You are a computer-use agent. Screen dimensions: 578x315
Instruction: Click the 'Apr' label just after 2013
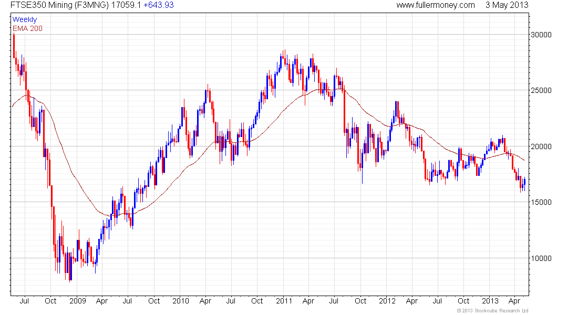click(x=514, y=301)
